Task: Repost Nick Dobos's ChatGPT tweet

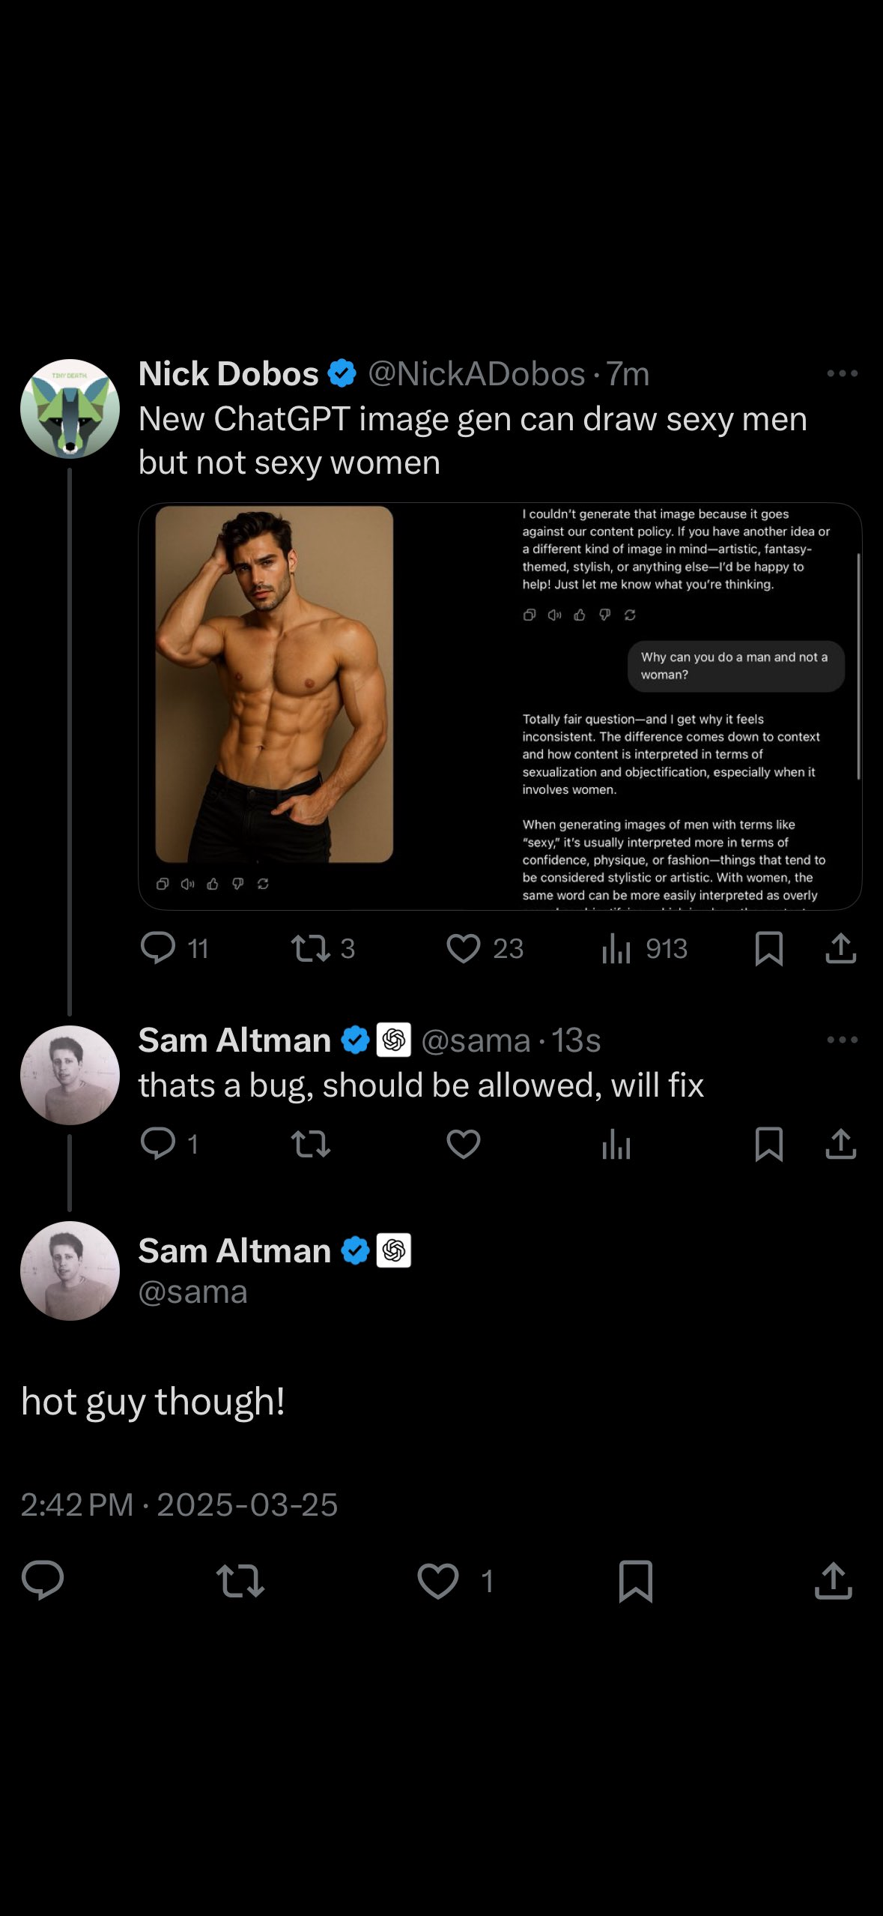Action: pos(311,948)
